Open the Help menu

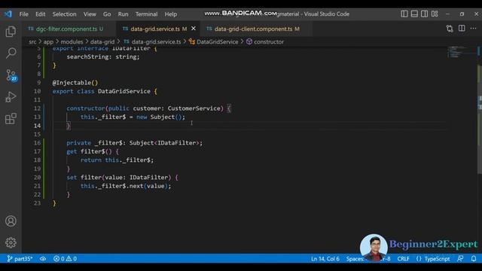171,14
